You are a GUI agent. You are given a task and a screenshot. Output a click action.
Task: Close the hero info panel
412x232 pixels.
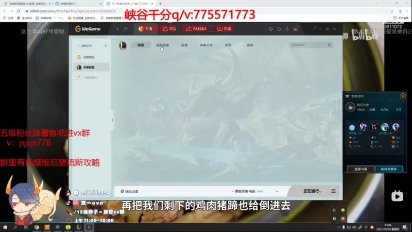click(x=403, y=96)
